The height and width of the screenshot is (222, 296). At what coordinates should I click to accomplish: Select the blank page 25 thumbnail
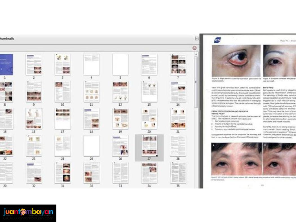(x=91, y=146)
